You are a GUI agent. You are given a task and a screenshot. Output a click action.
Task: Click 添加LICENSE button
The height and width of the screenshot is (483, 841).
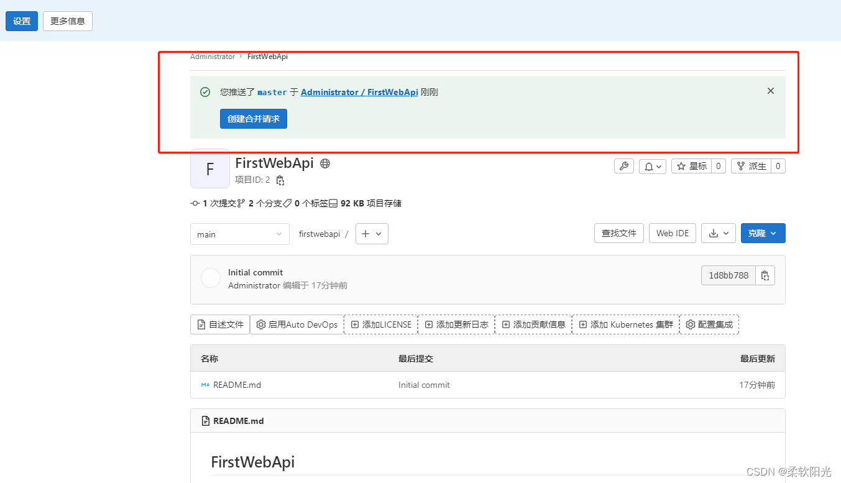pyautogui.click(x=381, y=324)
